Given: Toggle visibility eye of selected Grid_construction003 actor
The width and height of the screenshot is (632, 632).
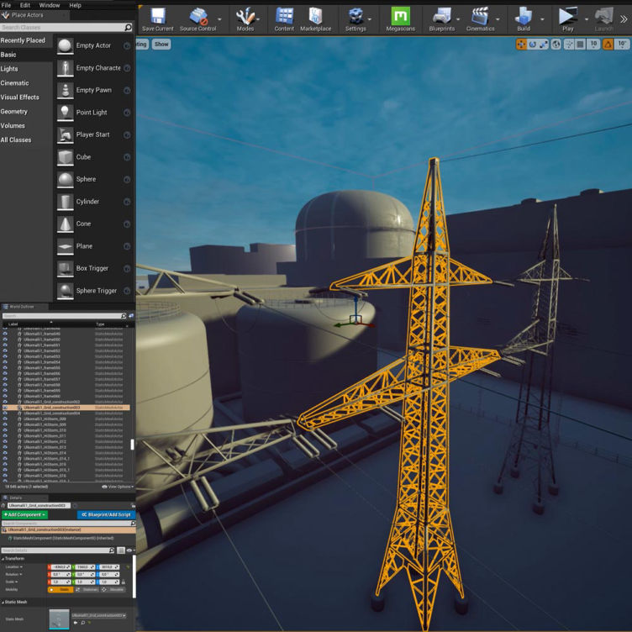Looking at the screenshot, I should pyautogui.click(x=5, y=408).
